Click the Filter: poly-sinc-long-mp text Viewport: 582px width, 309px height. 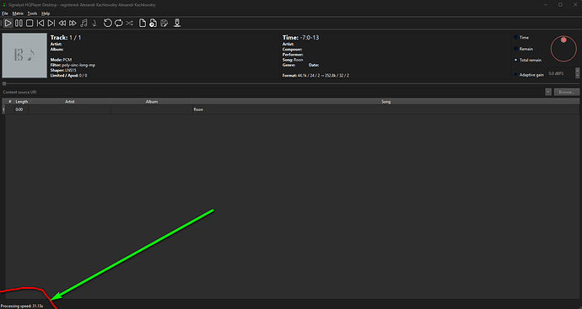point(73,65)
